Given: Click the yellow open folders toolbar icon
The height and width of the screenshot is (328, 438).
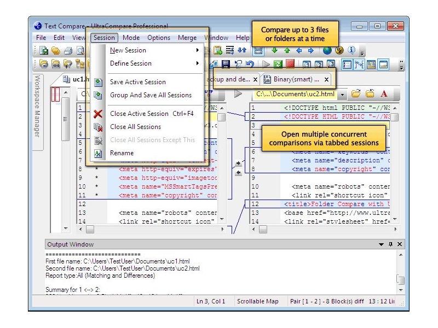Looking at the screenshot, I should pyautogui.click(x=56, y=50).
